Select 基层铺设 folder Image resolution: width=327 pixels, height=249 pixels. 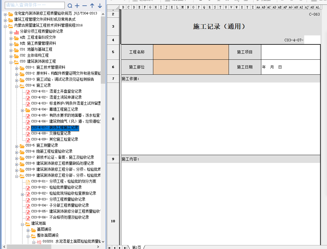click(x=44, y=229)
